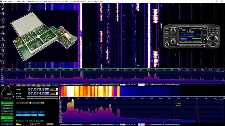The image size is (225, 126).
Task: Open the lower Avg dropdown showing 128
Action: click(141, 125)
